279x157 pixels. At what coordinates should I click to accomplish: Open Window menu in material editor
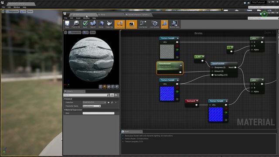86,18
